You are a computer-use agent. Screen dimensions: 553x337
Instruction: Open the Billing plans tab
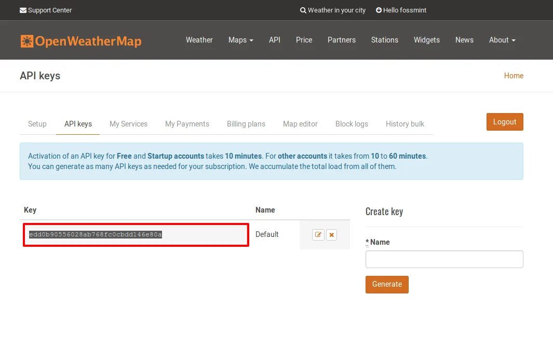point(246,124)
